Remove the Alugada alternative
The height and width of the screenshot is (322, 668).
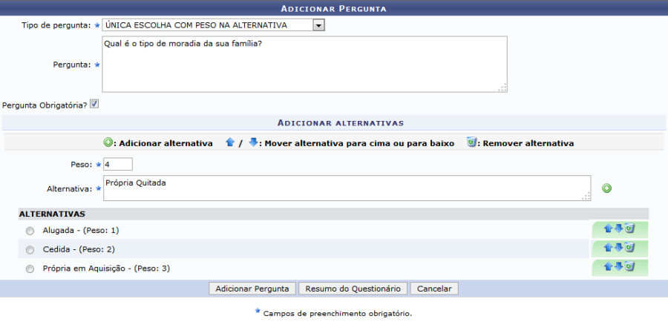[x=629, y=229]
